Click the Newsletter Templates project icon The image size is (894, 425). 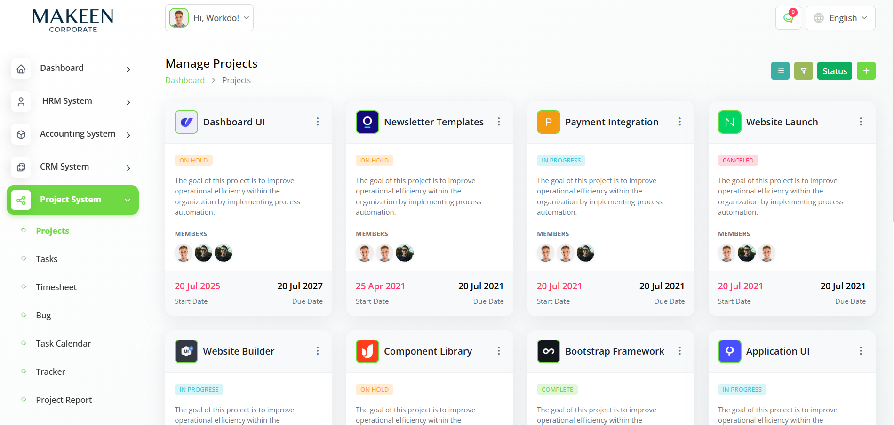pyautogui.click(x=367, y=122)
